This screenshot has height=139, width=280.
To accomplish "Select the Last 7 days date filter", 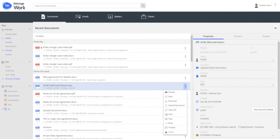I will click(x=10, y=74).
